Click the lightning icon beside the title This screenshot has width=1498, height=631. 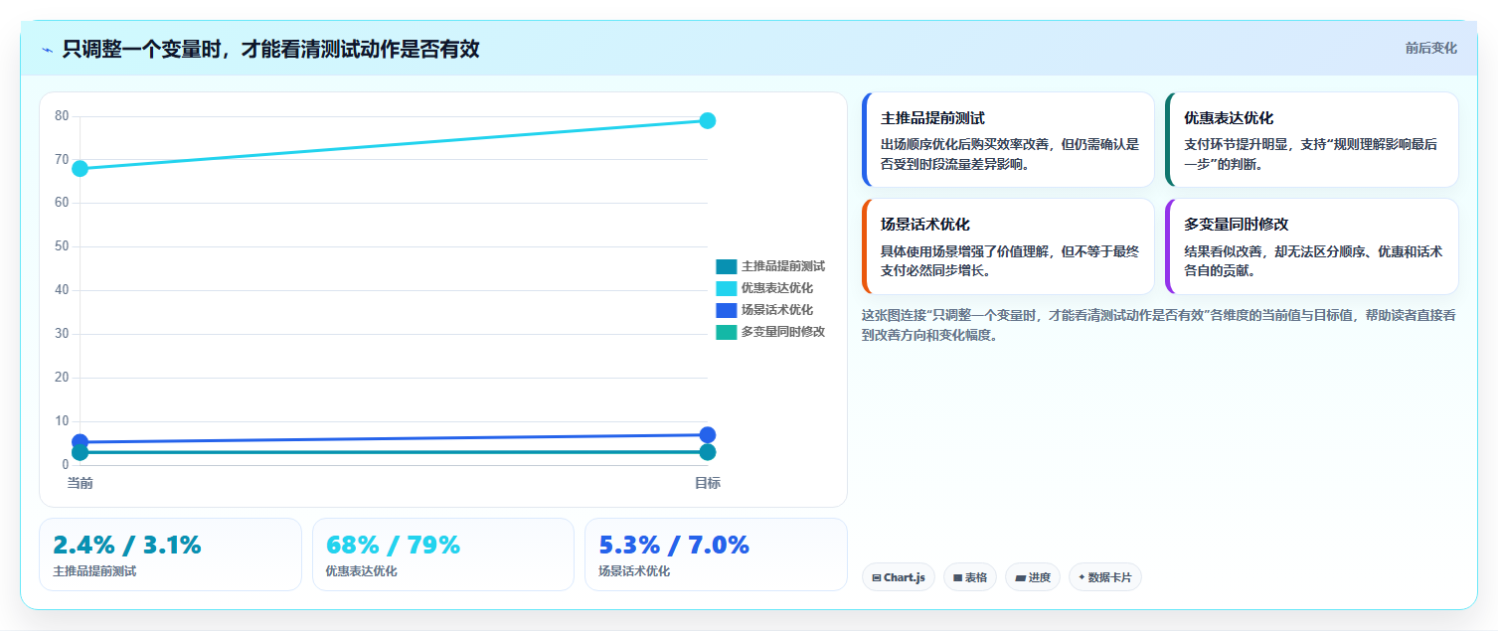47,49
